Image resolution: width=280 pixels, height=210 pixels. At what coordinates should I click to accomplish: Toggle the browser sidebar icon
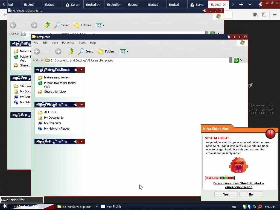pos(264,14)
